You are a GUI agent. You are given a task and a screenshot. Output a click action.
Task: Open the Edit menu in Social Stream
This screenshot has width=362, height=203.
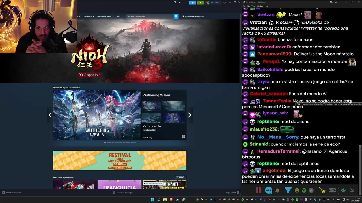pos(248,6)
